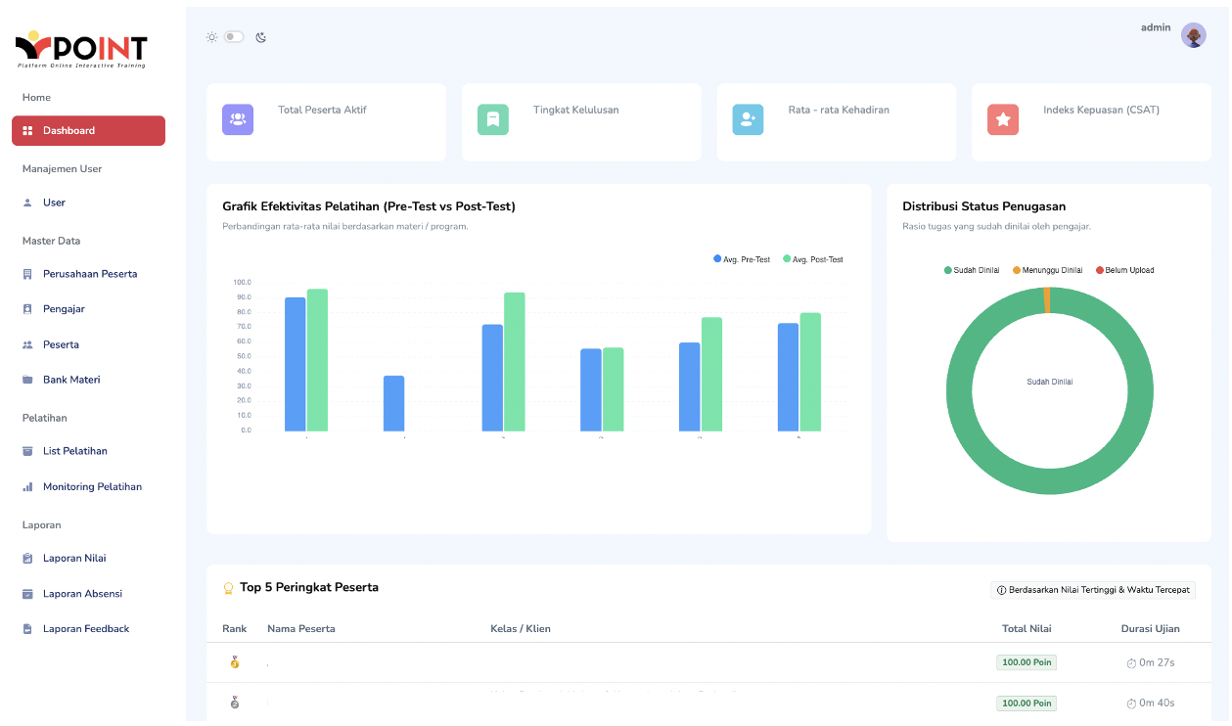This screenshot has width=1232, height=726.
Task: Click the POINT logo in sidebar
Action: 81,49
